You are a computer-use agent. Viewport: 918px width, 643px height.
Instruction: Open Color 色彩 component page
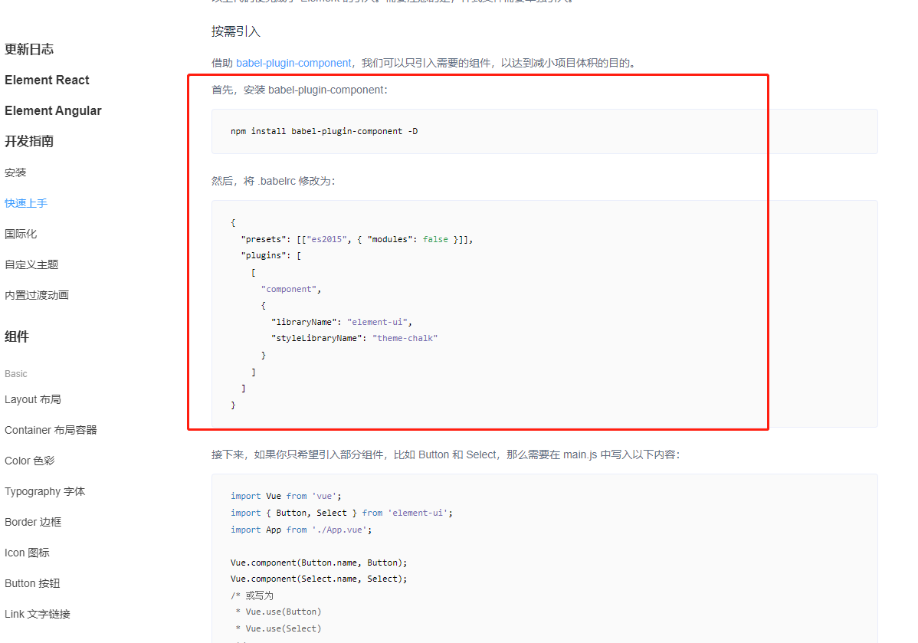29,461
